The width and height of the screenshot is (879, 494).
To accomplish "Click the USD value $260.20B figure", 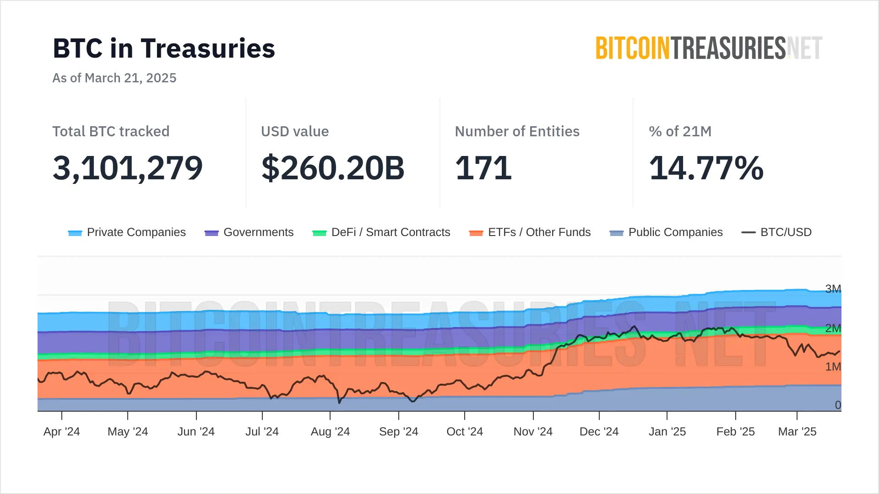I will point(333,168).
